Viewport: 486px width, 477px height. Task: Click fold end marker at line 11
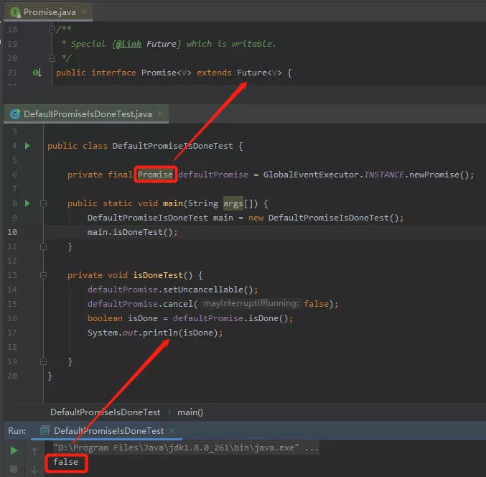coord(43,246)
